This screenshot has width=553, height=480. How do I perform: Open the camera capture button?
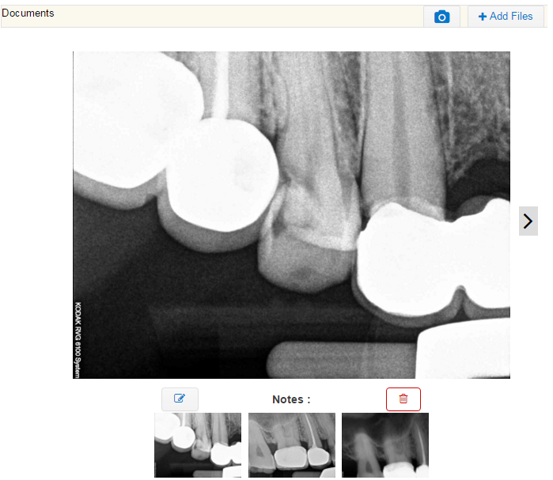tap(441, 17)
